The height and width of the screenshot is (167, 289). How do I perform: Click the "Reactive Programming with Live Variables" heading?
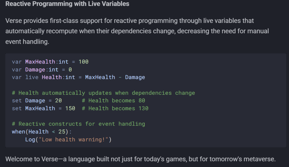(x=67, y=4)
